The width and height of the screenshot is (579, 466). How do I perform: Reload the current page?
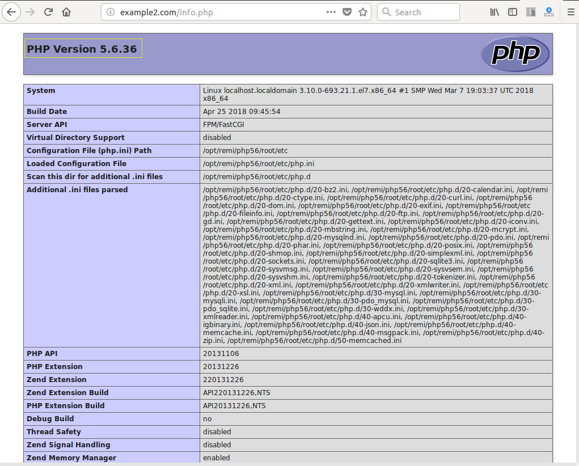coord(49,12)
